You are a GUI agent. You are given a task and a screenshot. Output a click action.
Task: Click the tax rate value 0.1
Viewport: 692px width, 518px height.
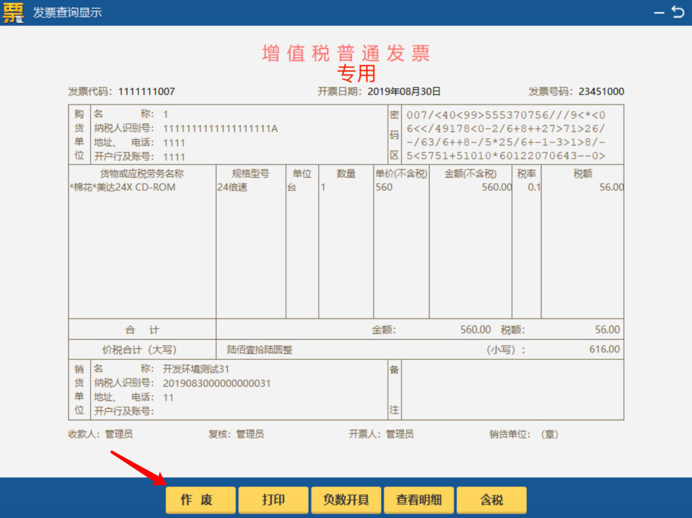(534, 187)
